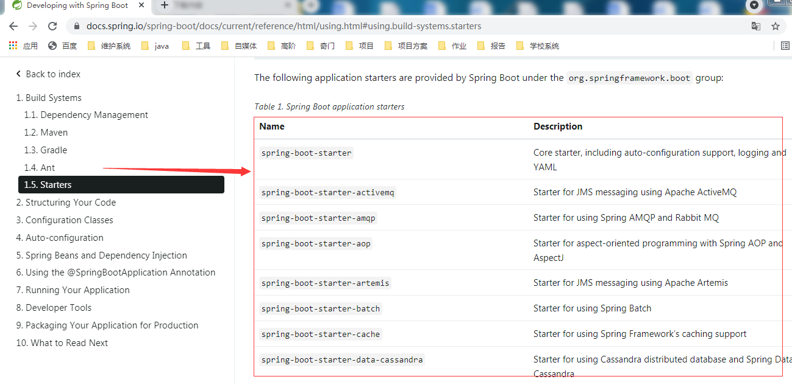The height and width of the screenshot is (385, 792).
Task: Open the 应用 apps shortcut
Action: pyautogui.click(x=23, y=46)
